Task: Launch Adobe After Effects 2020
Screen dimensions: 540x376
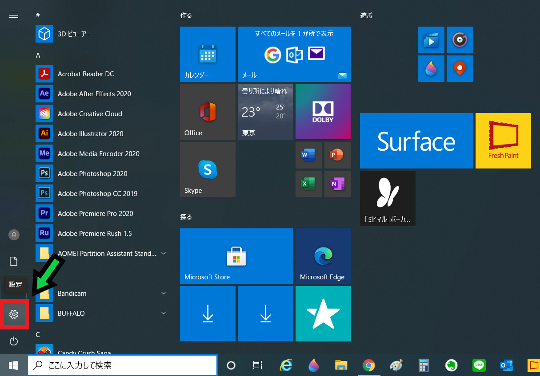Action: [100, 94]
